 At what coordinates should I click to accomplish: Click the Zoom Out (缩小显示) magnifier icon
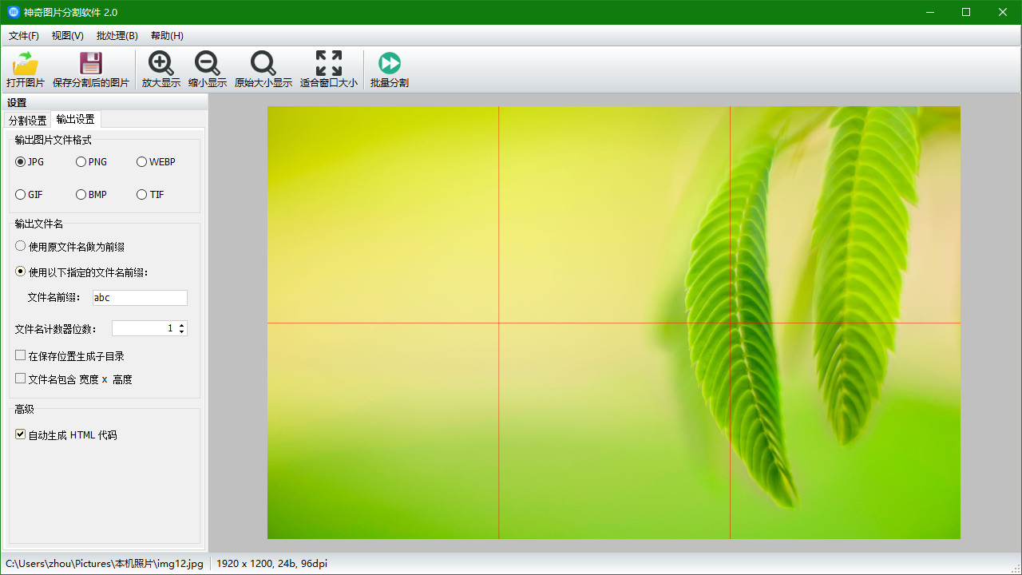(x=208, y=64)
